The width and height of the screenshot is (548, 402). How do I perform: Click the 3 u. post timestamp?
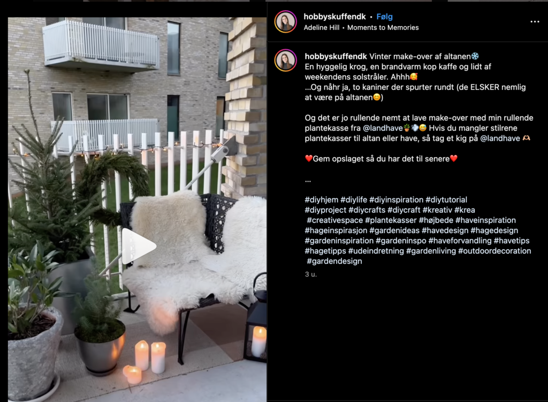pos(311,274)
